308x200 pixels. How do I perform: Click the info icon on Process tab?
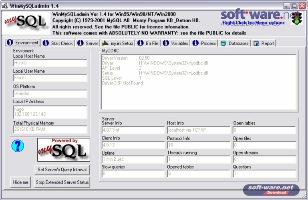click(x=195, y=43)
